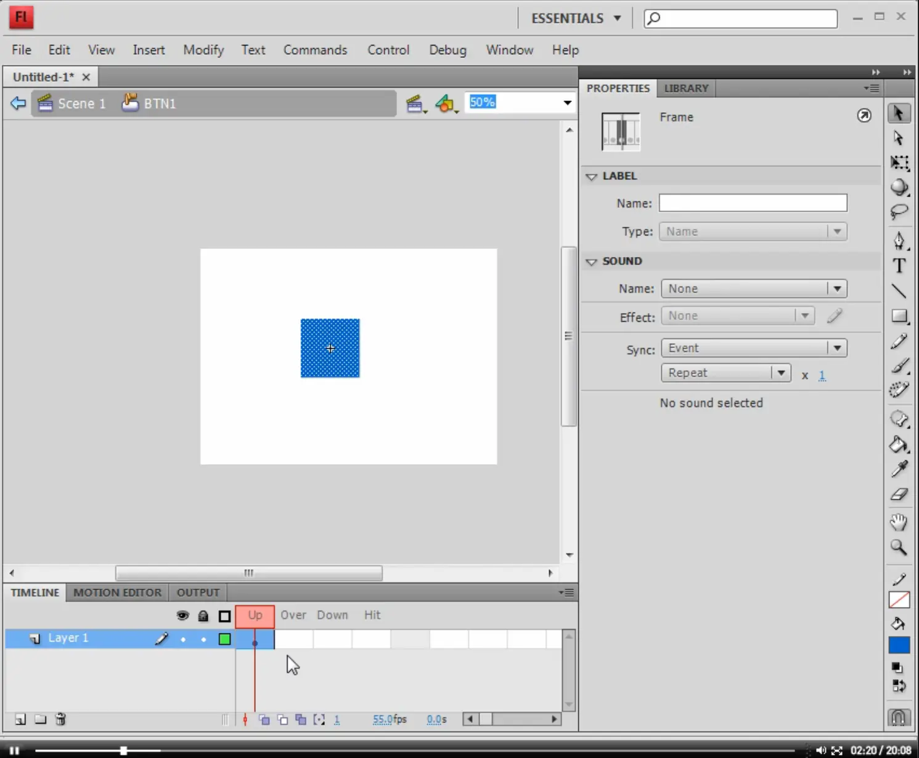
Task: Open the Sound Name dropdown
Action: pyautogui.click(x=754, y=288)
